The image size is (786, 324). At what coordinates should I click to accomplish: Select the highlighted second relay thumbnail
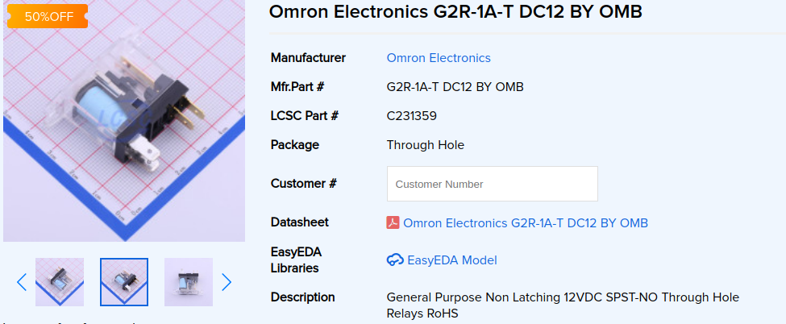coord(124,282)
